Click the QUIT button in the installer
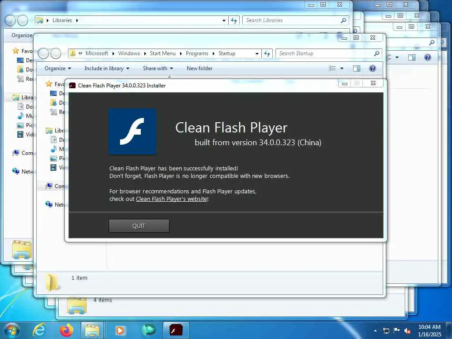 pyautogui.click(x=139, y=226)
